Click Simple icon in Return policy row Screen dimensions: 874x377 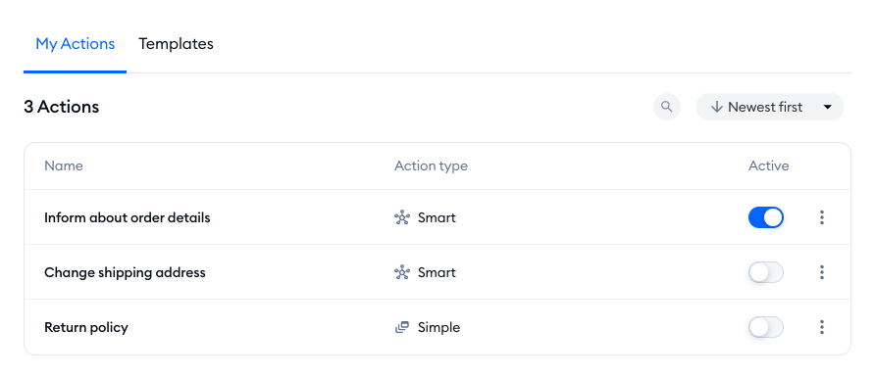pyautogui.click(x=402, y=327)
